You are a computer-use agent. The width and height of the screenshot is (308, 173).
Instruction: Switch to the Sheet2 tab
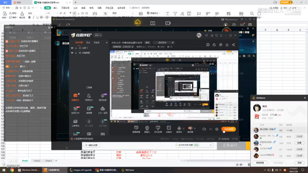(37, 161)
